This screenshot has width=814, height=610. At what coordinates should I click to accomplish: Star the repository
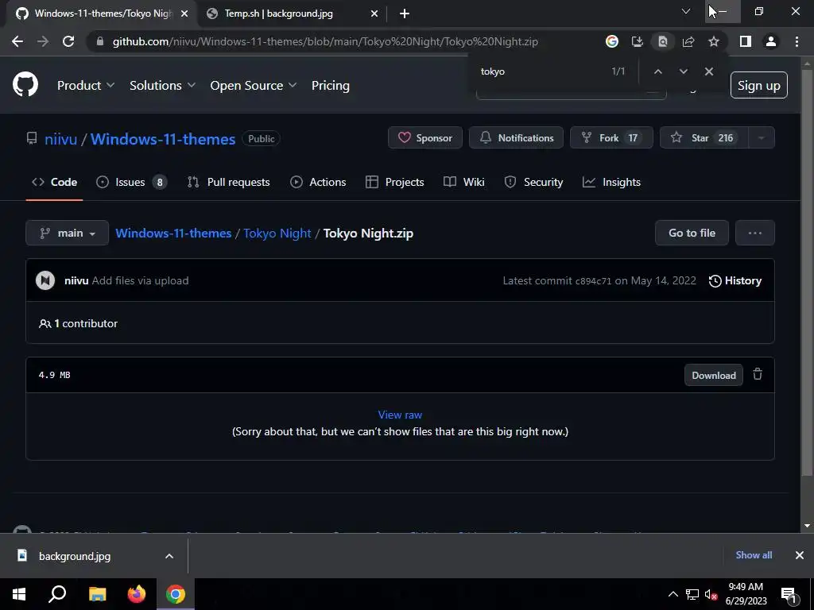[x=704, y=138]
